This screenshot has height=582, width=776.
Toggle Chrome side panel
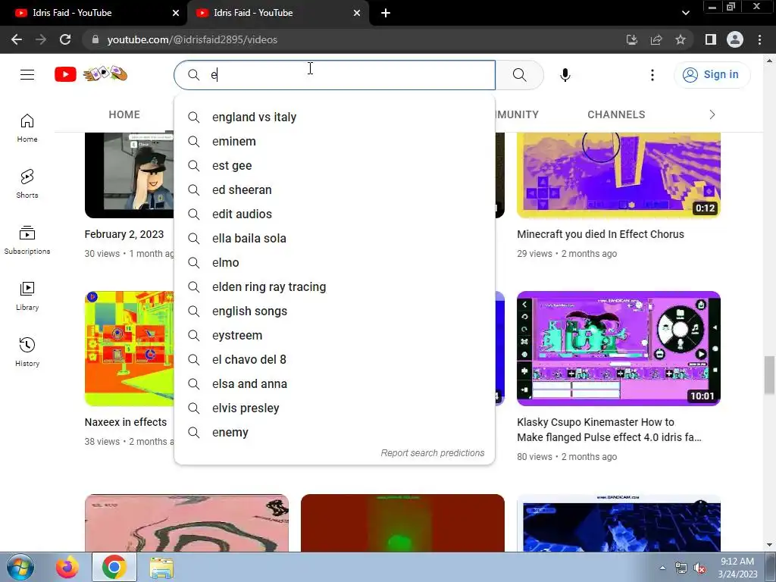[711, 39]
